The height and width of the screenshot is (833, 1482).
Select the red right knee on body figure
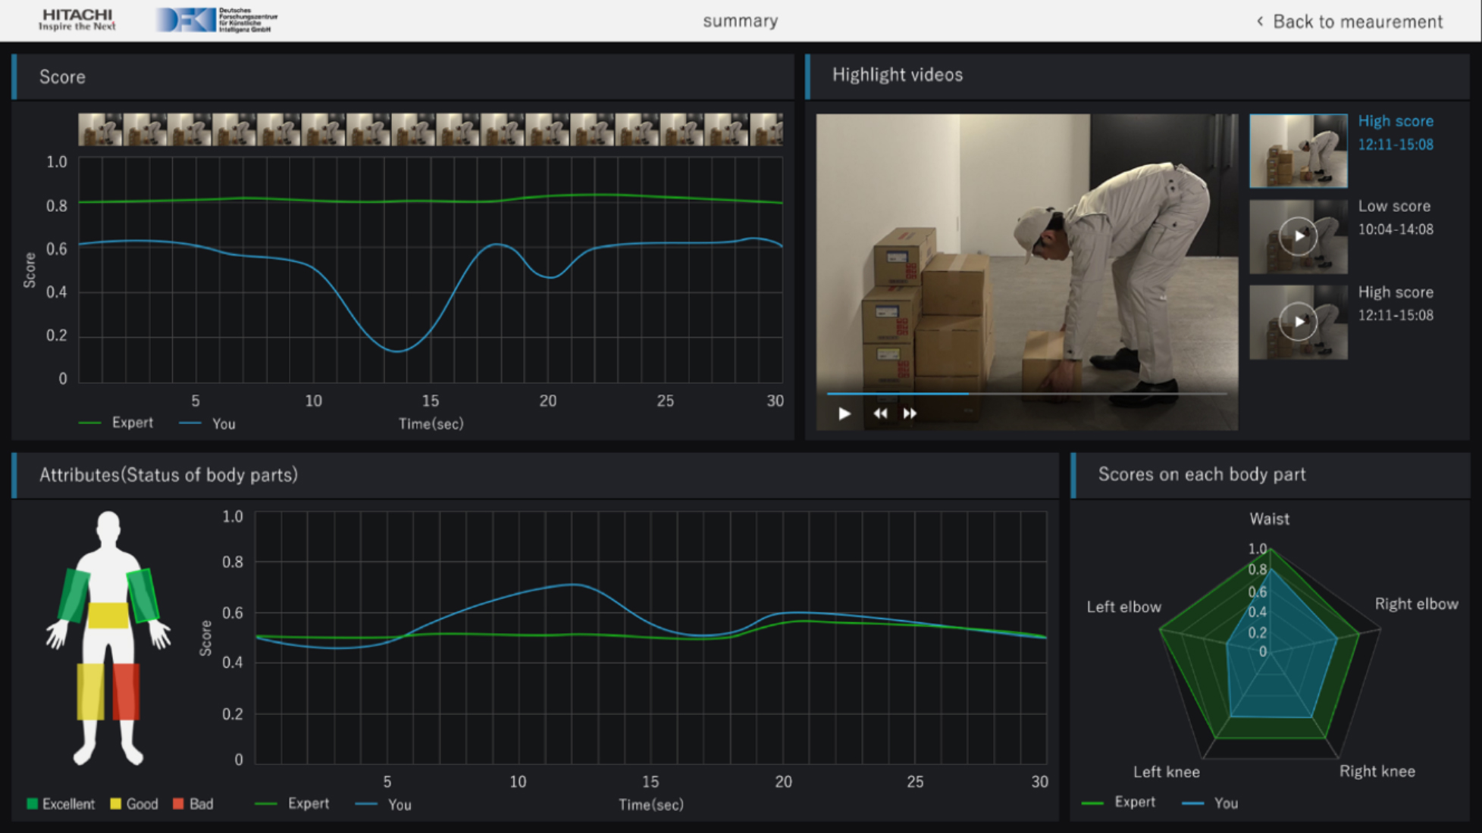126,691
